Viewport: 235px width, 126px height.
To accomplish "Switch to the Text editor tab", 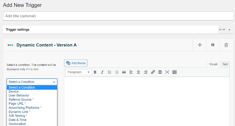I will coord(225,64).
